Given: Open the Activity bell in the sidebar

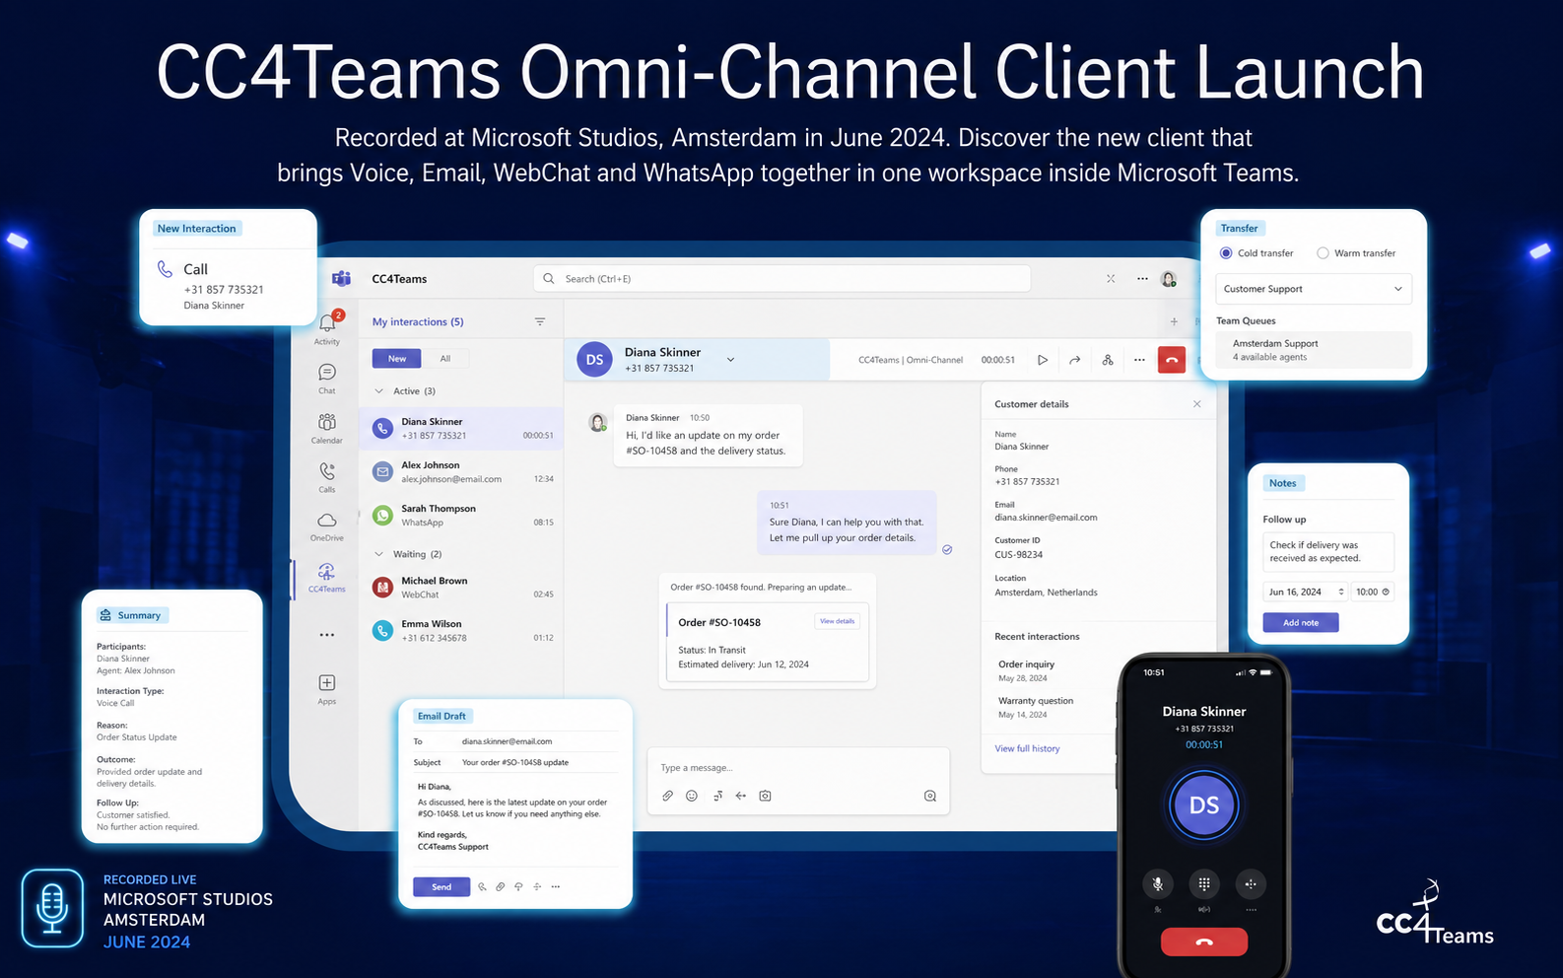Looking at the screenshot, I should (x=327, y=328).
